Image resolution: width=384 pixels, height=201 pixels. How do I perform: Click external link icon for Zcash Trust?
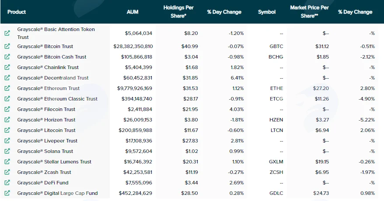(7, 172)
